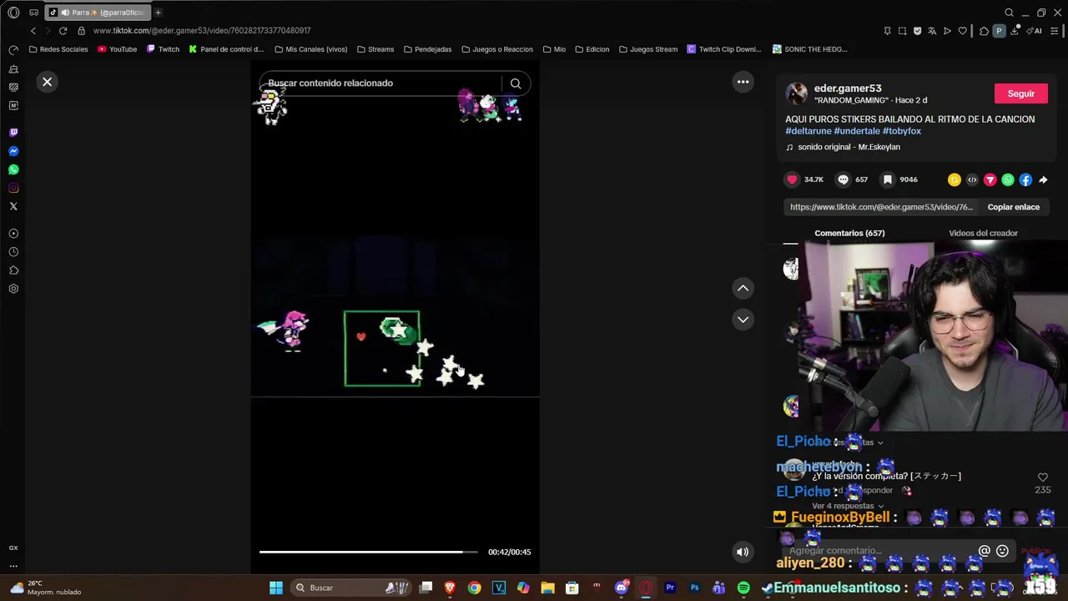Open Instagram in the Opera sidebar

pos(13,188)
